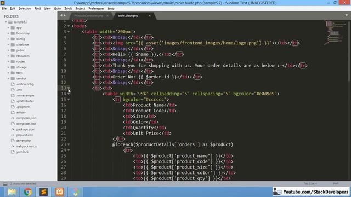Open File Explorer from the taskbar
351x197 pixels.
pos(12,192)
